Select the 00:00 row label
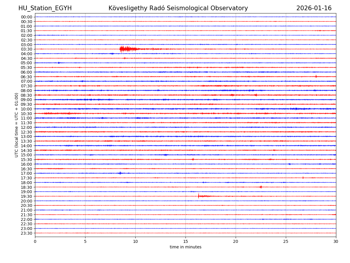Viewport: 350px width, 263px height. (x=27, y=17)
